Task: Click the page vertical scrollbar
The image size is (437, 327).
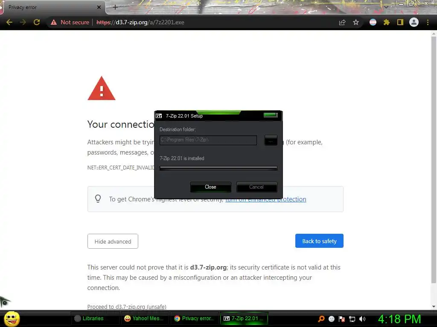Action: [x=434, y=160]
